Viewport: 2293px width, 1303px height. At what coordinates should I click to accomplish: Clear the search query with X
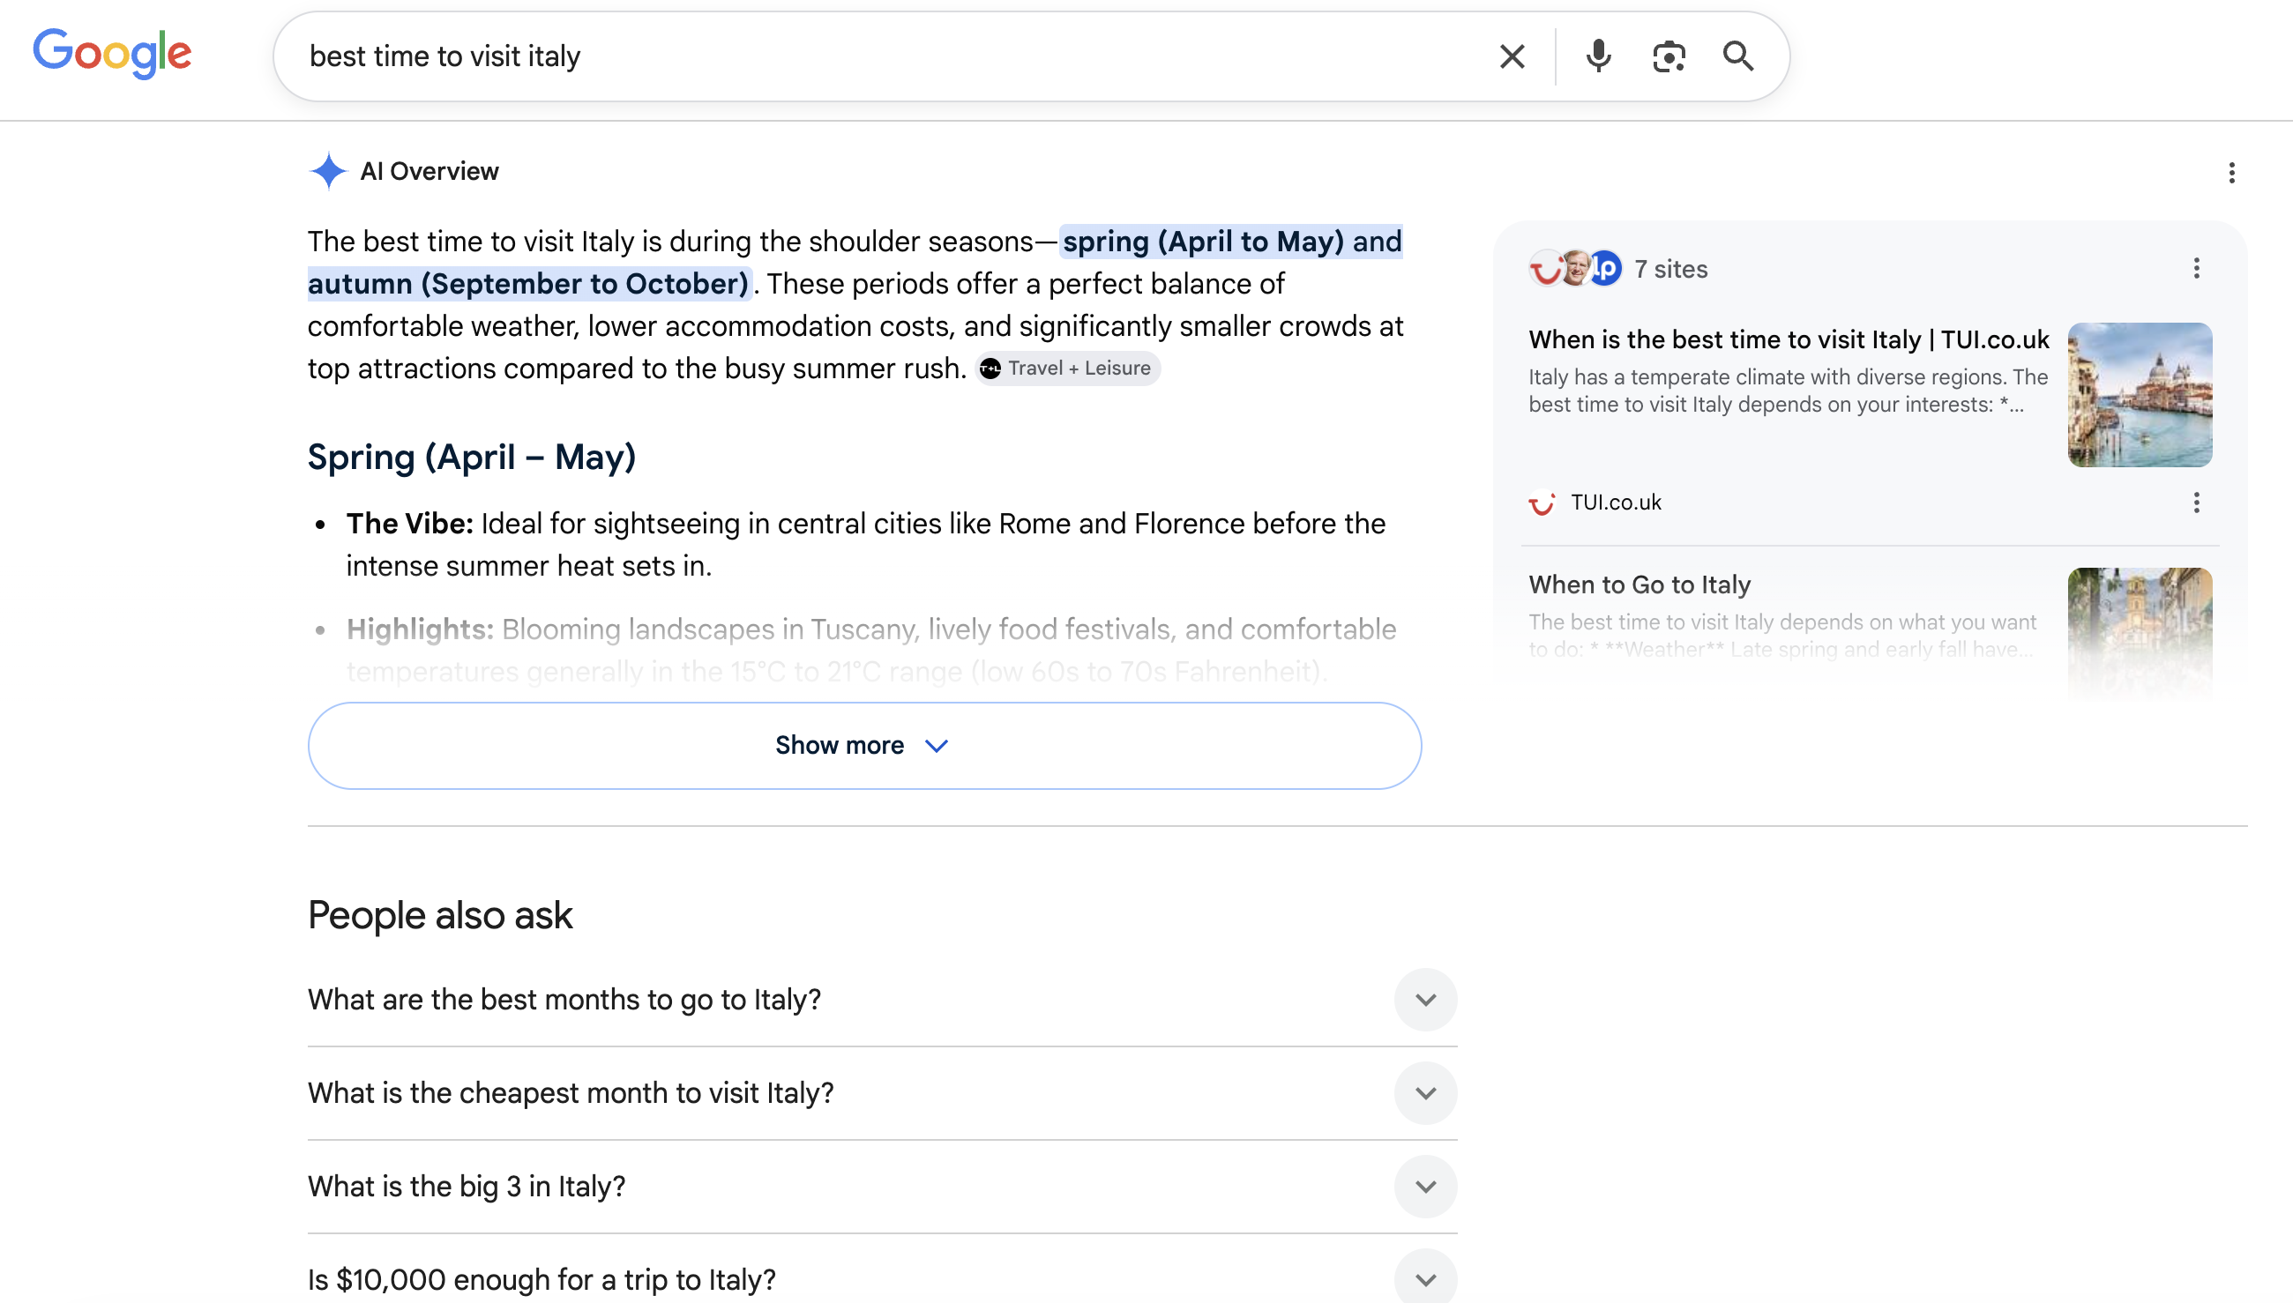click(x=1512, y=56)
